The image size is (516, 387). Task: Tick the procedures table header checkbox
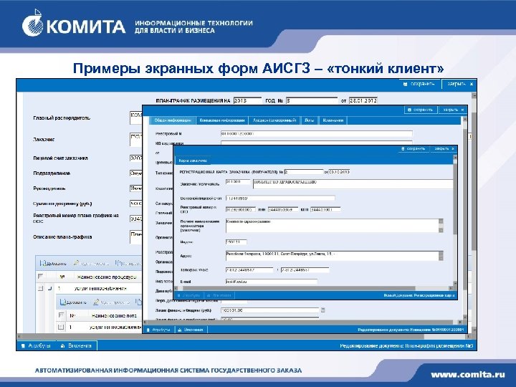coord(40,277)
